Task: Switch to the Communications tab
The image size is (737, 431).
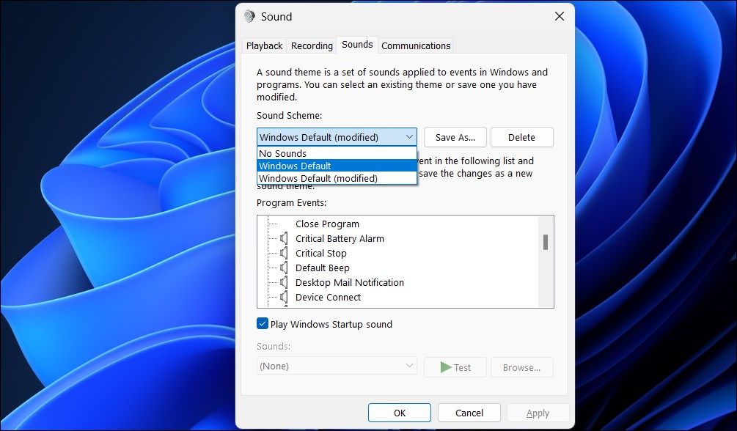Action: tap(415, 45)
